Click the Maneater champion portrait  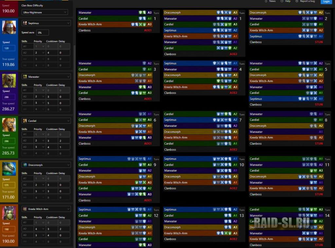(x=9, y=81)
